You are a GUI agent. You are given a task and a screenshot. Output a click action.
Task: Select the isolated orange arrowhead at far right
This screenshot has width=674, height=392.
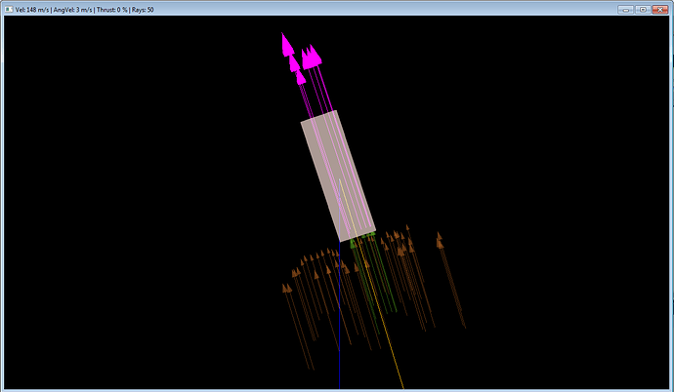coord(440,239)
